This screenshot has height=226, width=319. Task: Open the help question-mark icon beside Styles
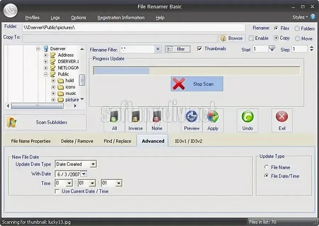tap(313, 17)
